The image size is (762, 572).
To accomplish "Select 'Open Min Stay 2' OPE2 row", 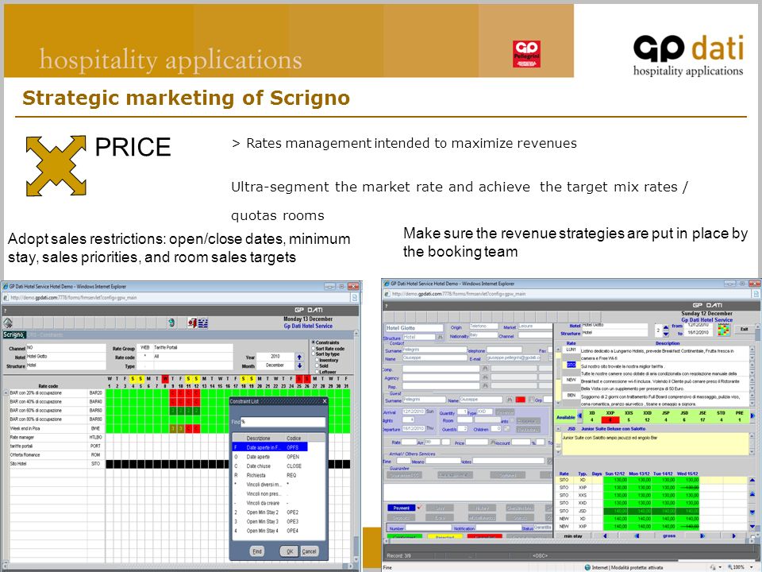I will pos(270,512).
